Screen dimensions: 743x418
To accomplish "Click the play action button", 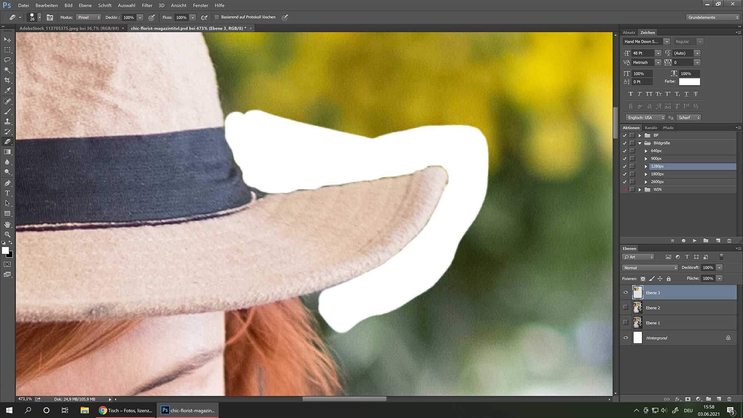I will [x=695, y=241].
